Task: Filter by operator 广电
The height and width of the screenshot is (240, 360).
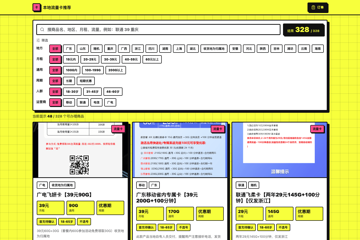Action: click(110, 102)
